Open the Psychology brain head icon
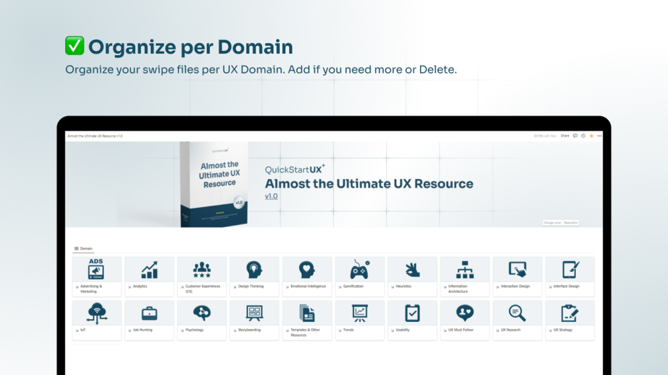Screen dimensions: 668x375 click(202, 313)
